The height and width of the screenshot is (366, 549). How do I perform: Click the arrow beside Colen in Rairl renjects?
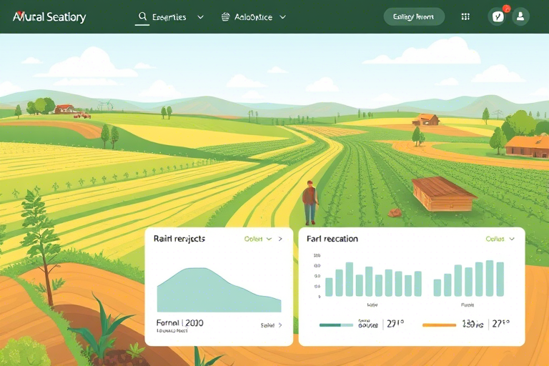(280, 239)
